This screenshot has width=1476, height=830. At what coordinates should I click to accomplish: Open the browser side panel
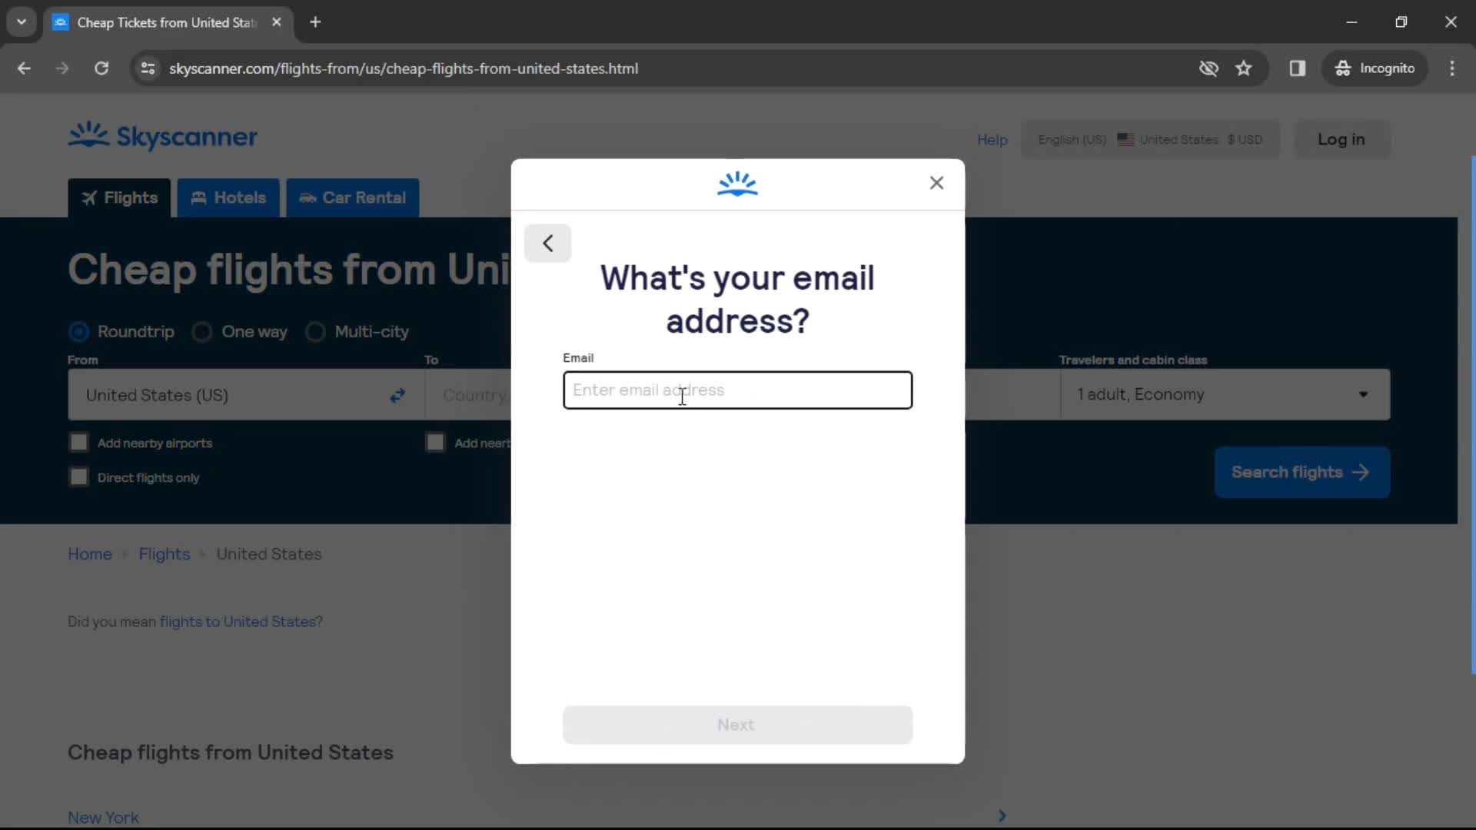coord(1298,68)
